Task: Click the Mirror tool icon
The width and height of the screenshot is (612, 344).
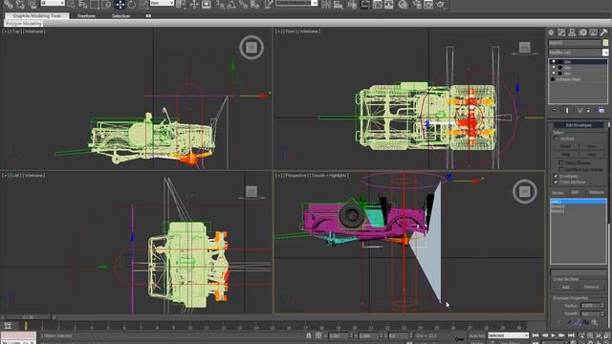Action: (326, 5)
